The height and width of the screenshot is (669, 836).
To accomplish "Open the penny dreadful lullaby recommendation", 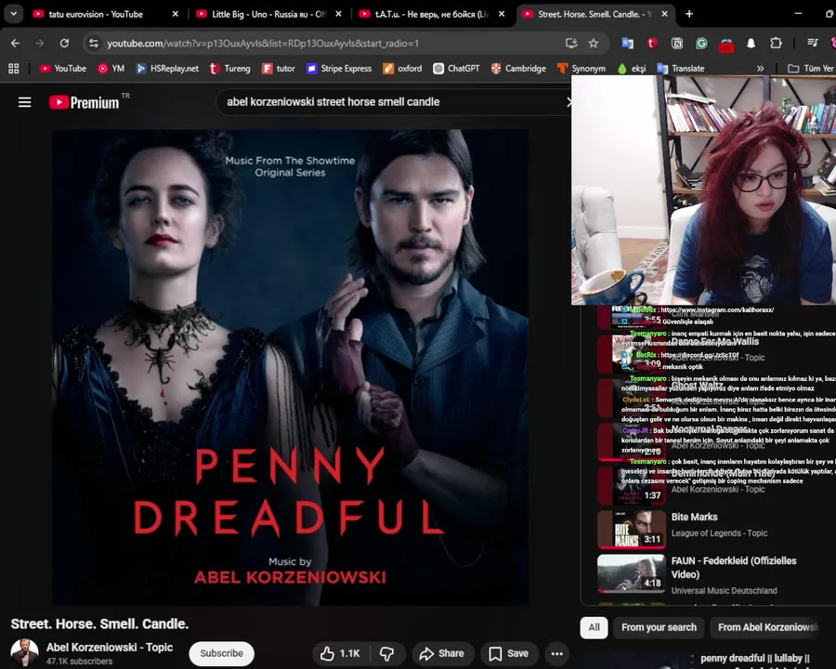I will click(754, 659).
